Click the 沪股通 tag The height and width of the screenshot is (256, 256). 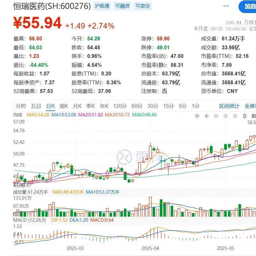(102, 6)
